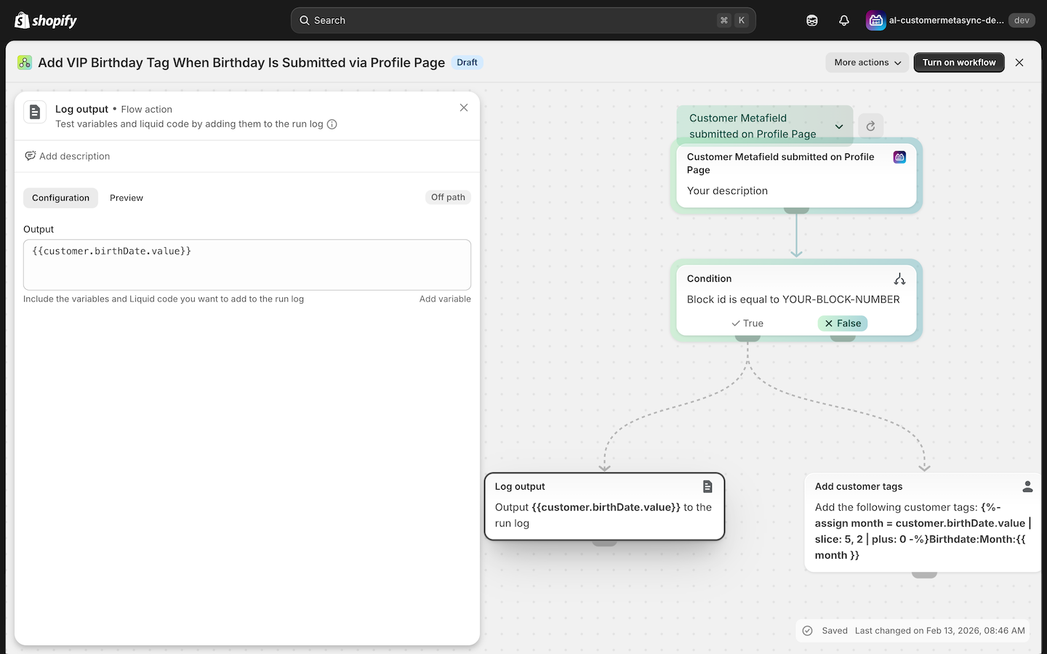Click inside the Output liquid code field
Image resolution: width=1047 pixels, height=654 pixels.
(247, 265)
